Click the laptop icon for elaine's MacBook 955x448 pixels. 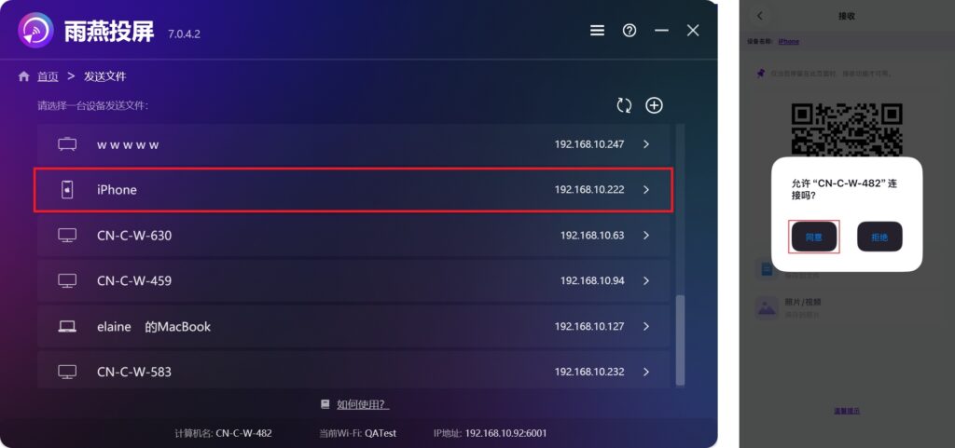tap(67, 326)
